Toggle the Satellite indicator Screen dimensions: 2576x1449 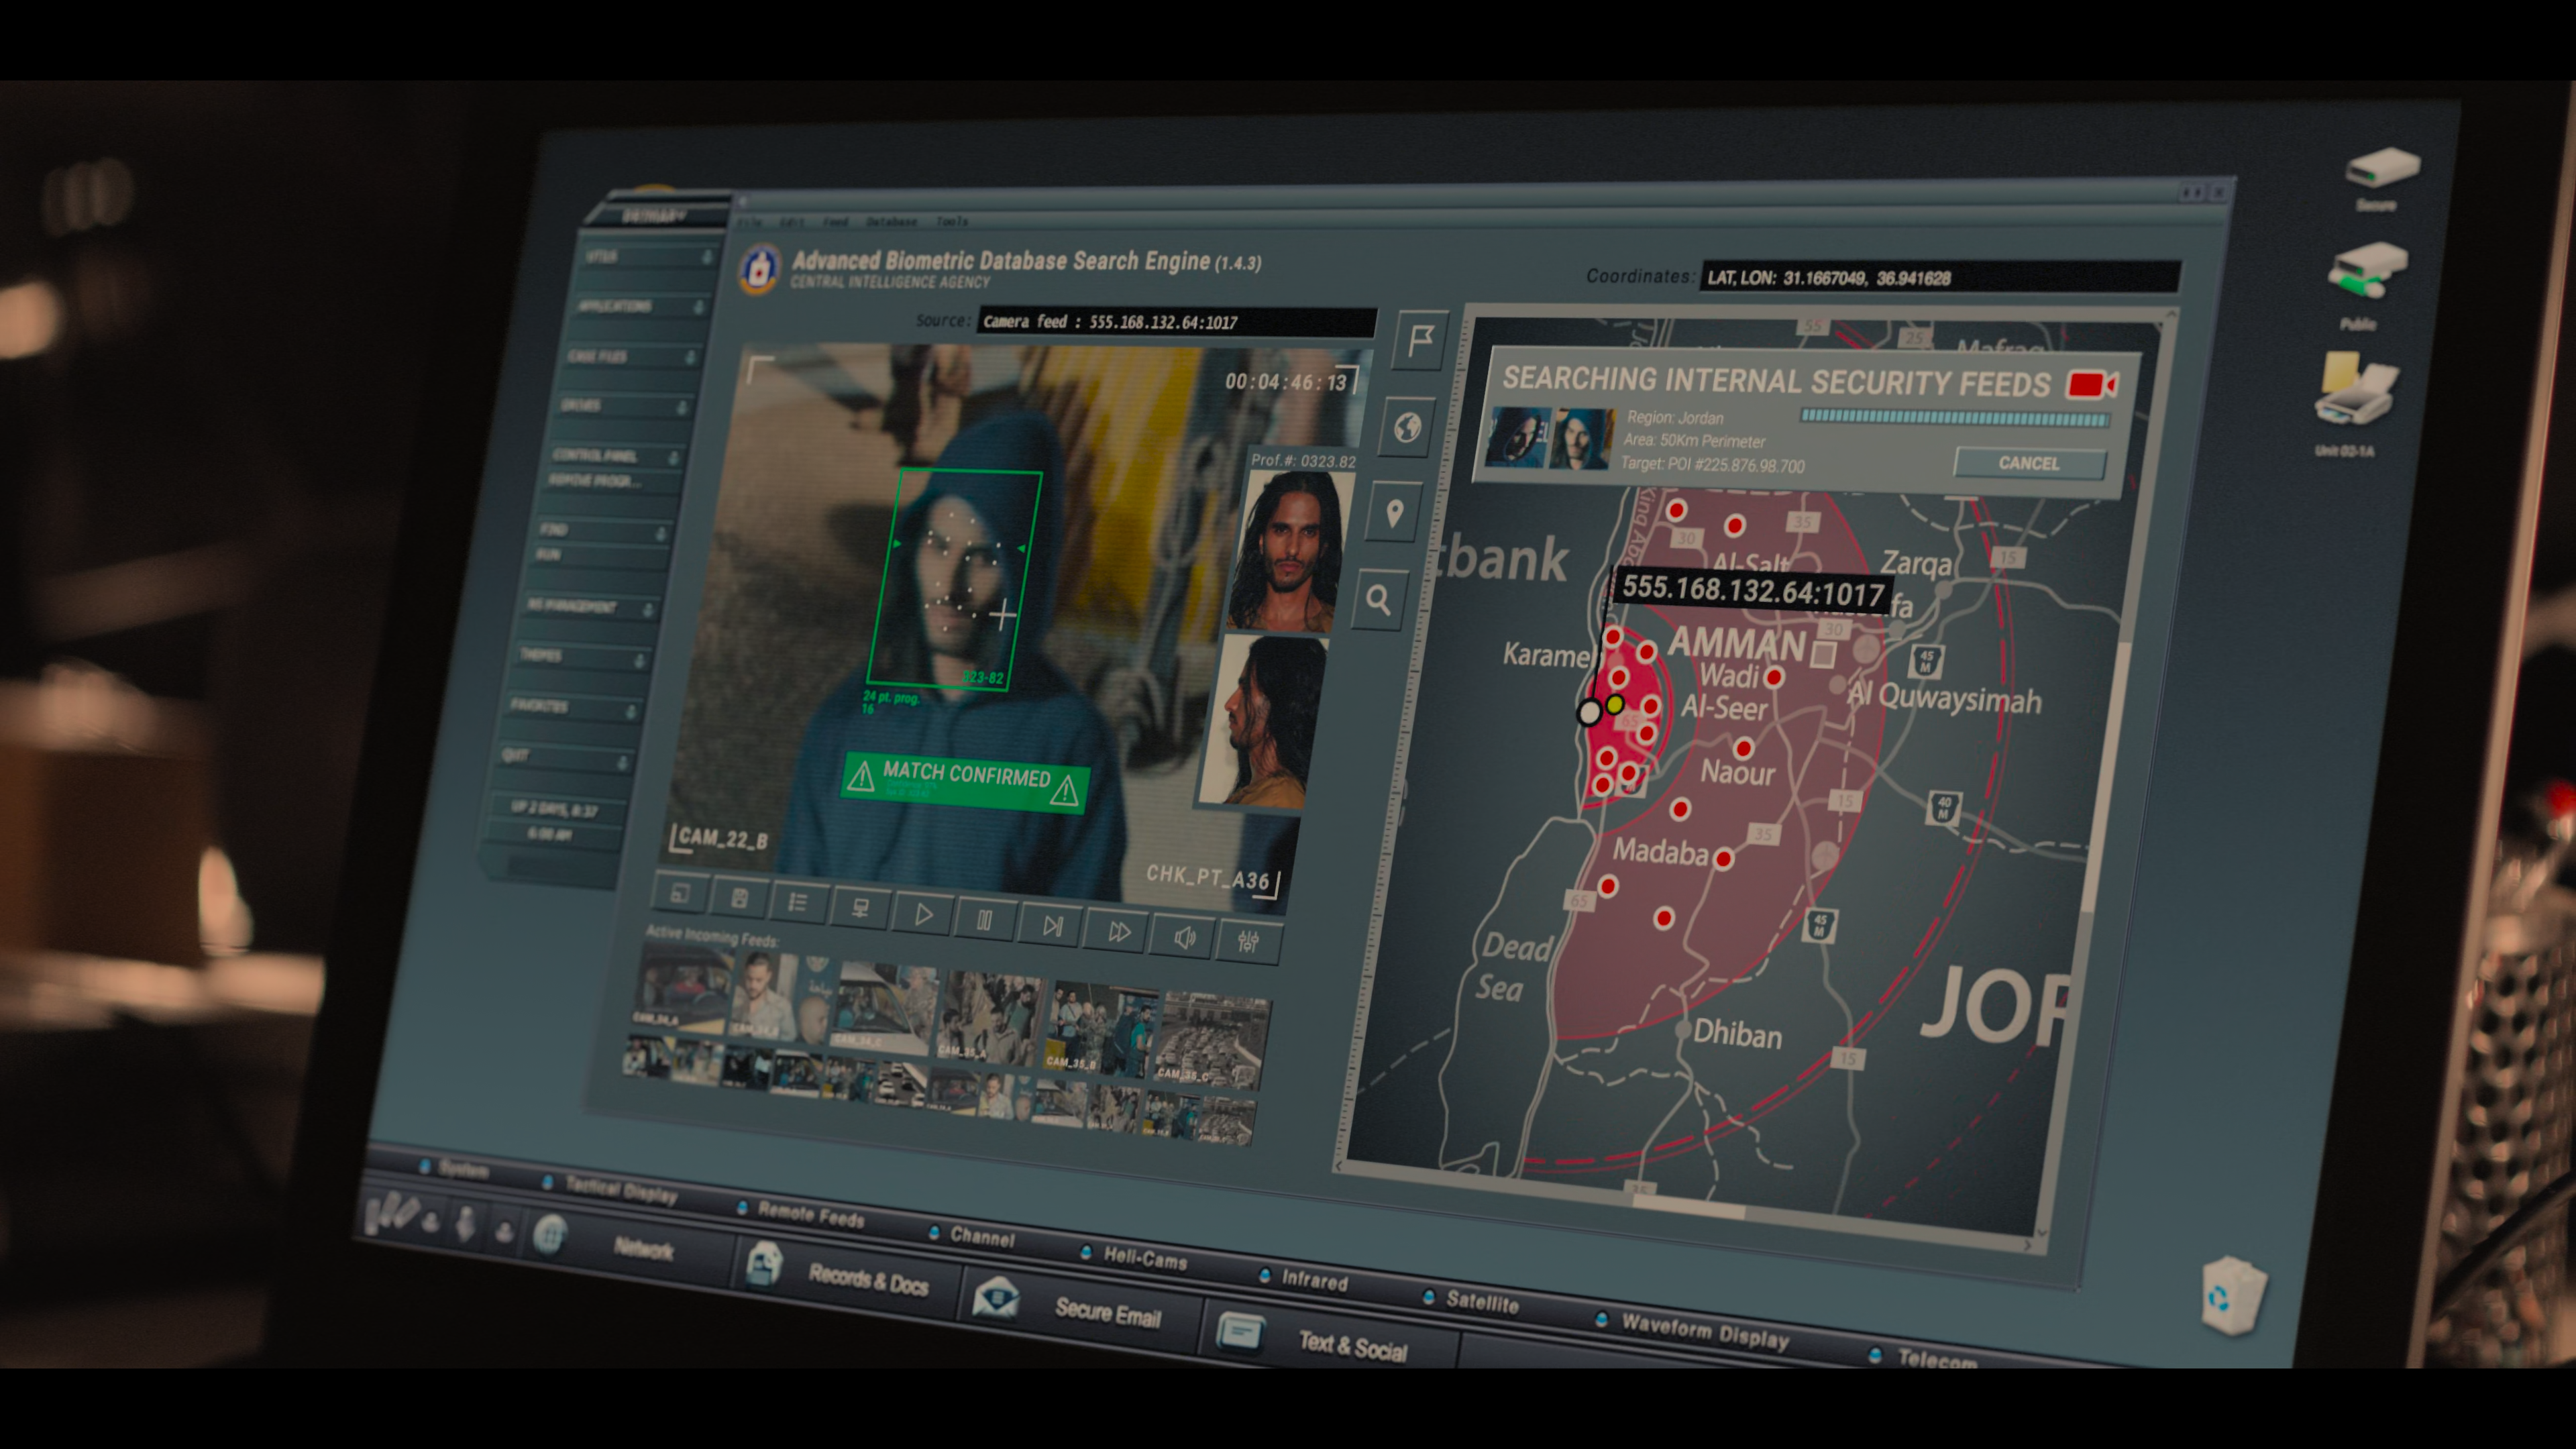1429,1297
